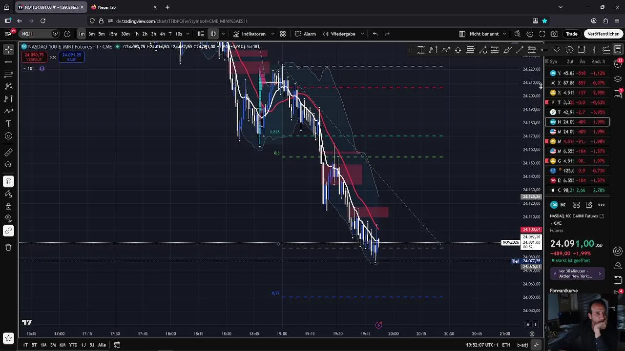
Task: Select the C 98,2 watchlist row with +2,78%
Action: coord(577,190)
